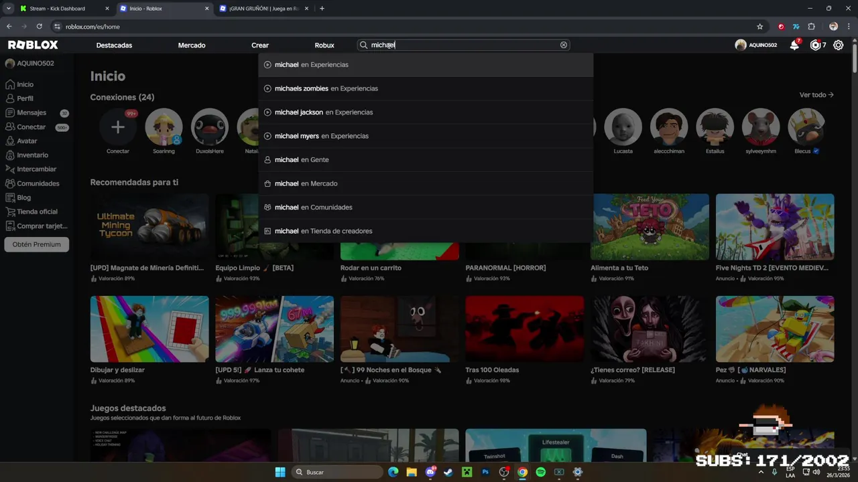Click Ver todo link for connections

pos(816,95)
